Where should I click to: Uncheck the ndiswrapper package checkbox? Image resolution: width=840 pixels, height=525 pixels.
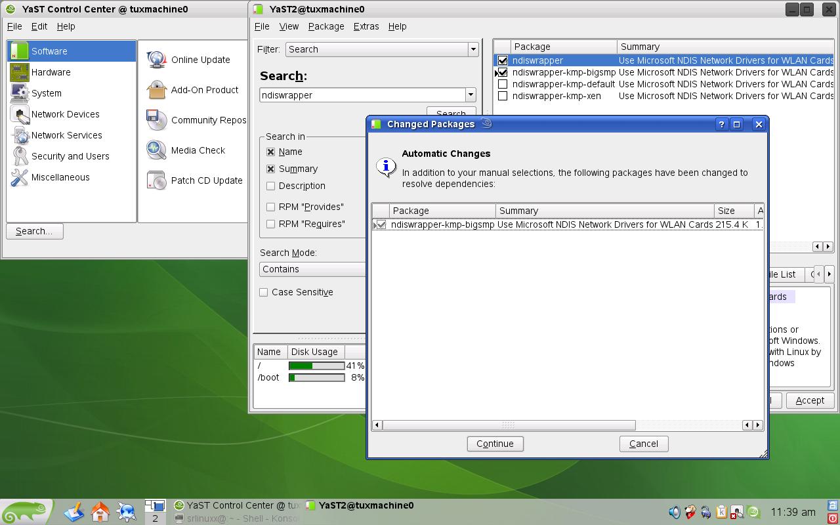point(503,60)
